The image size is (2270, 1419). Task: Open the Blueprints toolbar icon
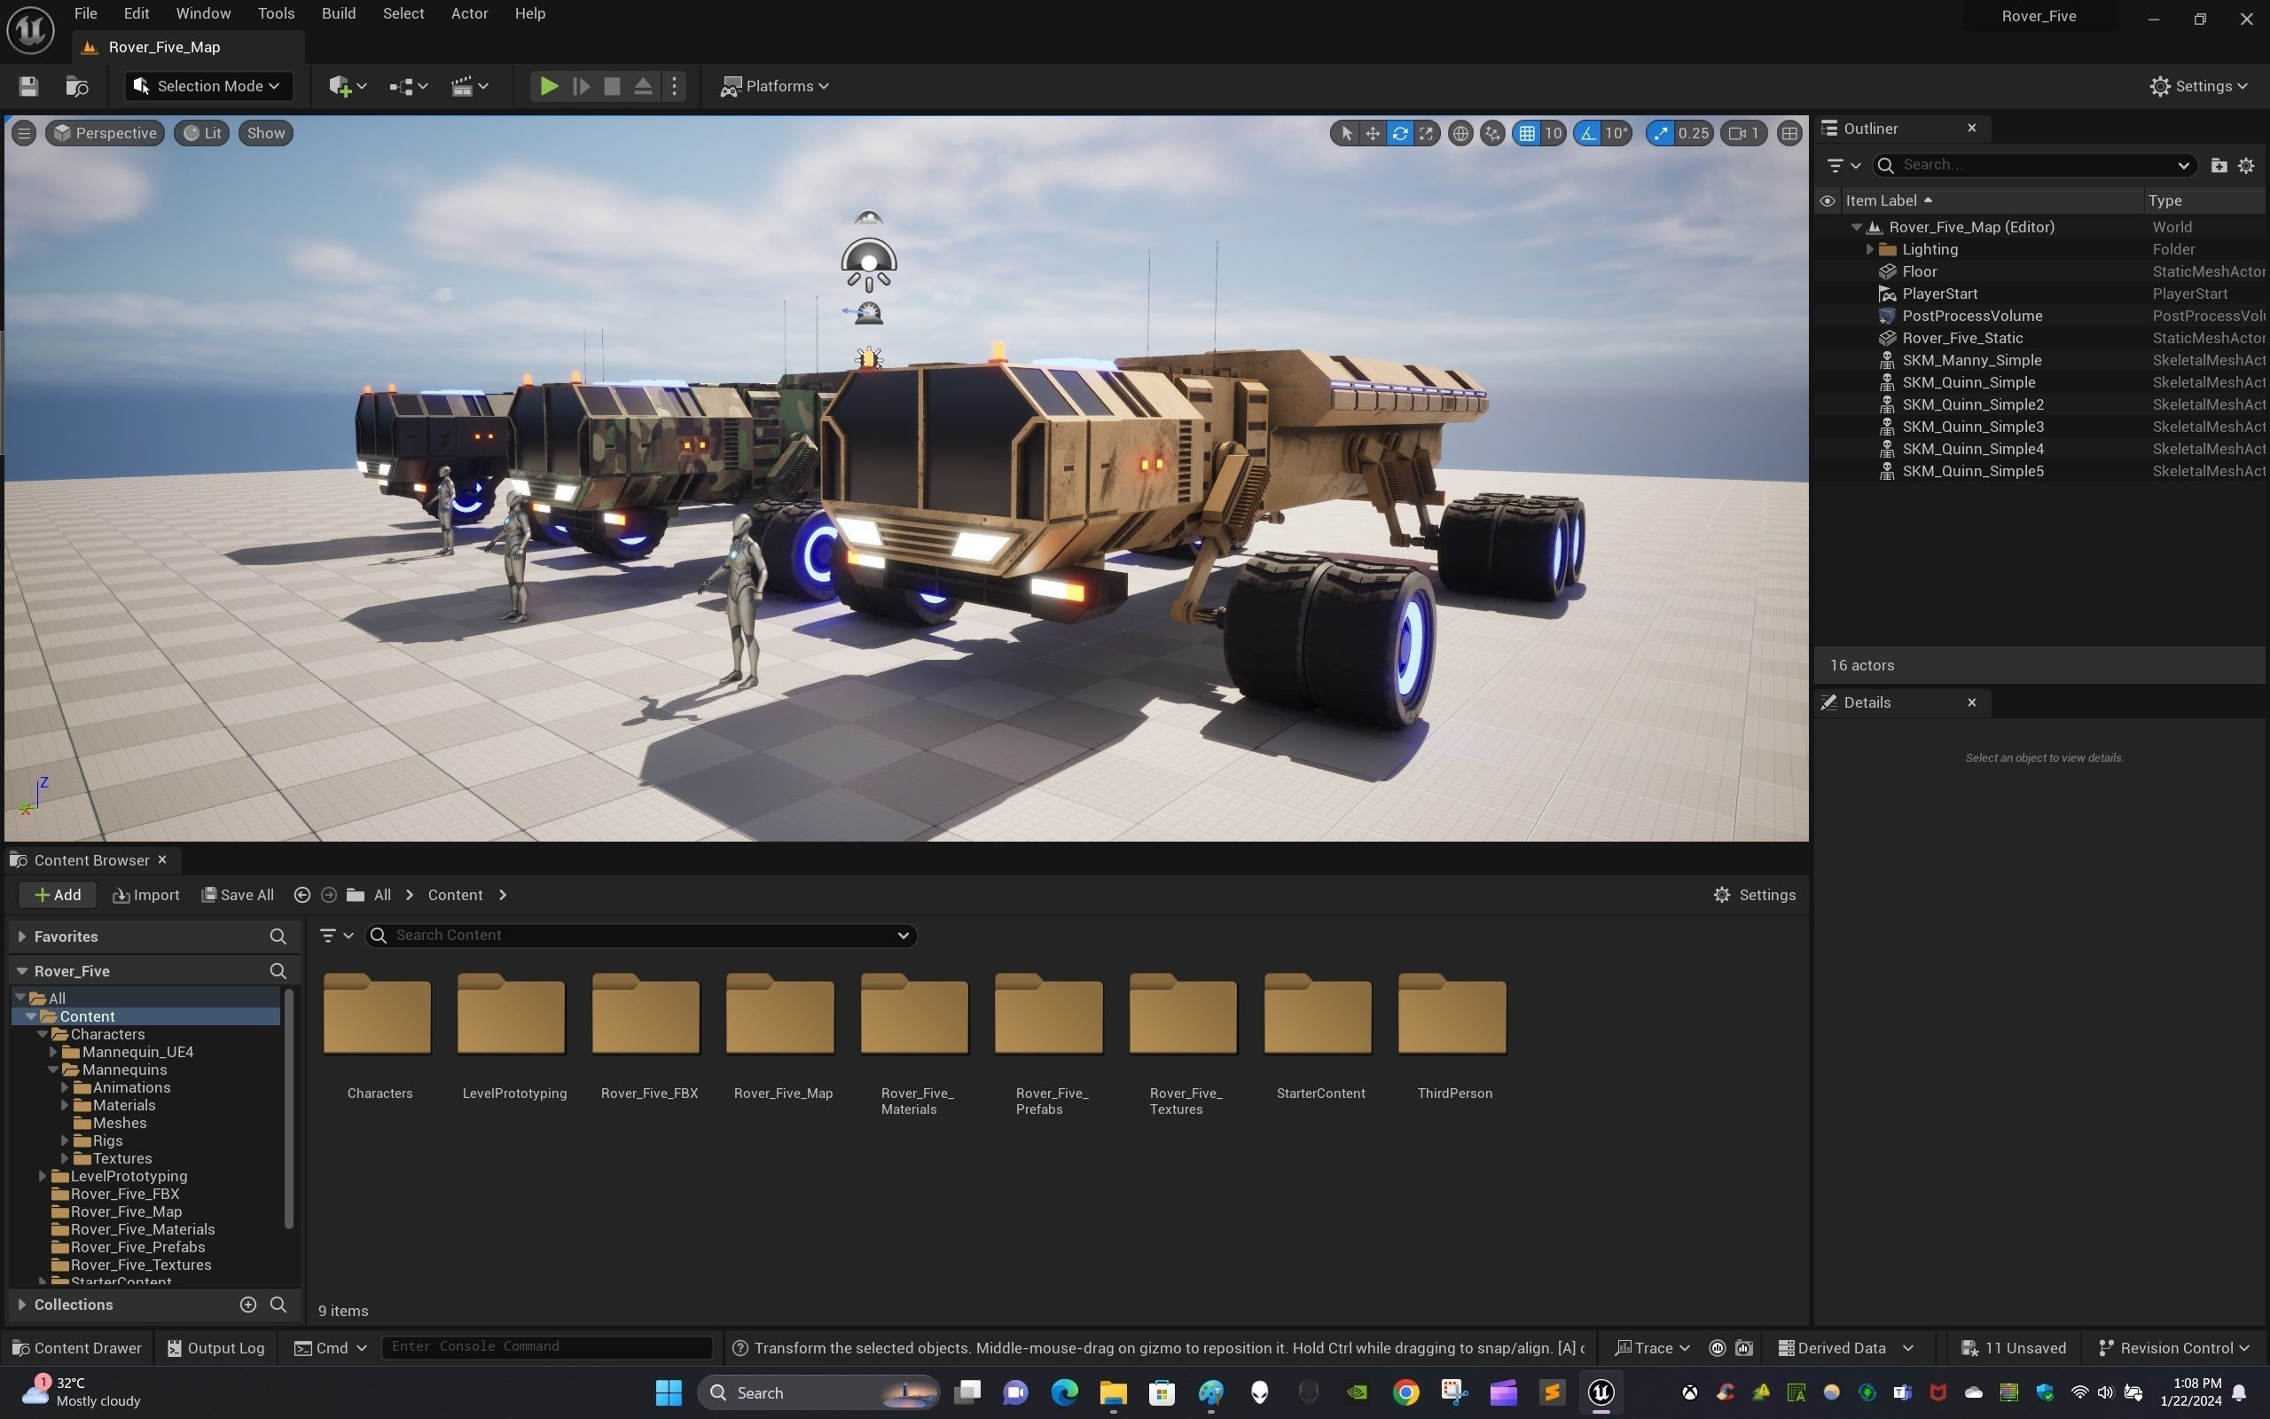pyautogui.click(x=408, y=86)
